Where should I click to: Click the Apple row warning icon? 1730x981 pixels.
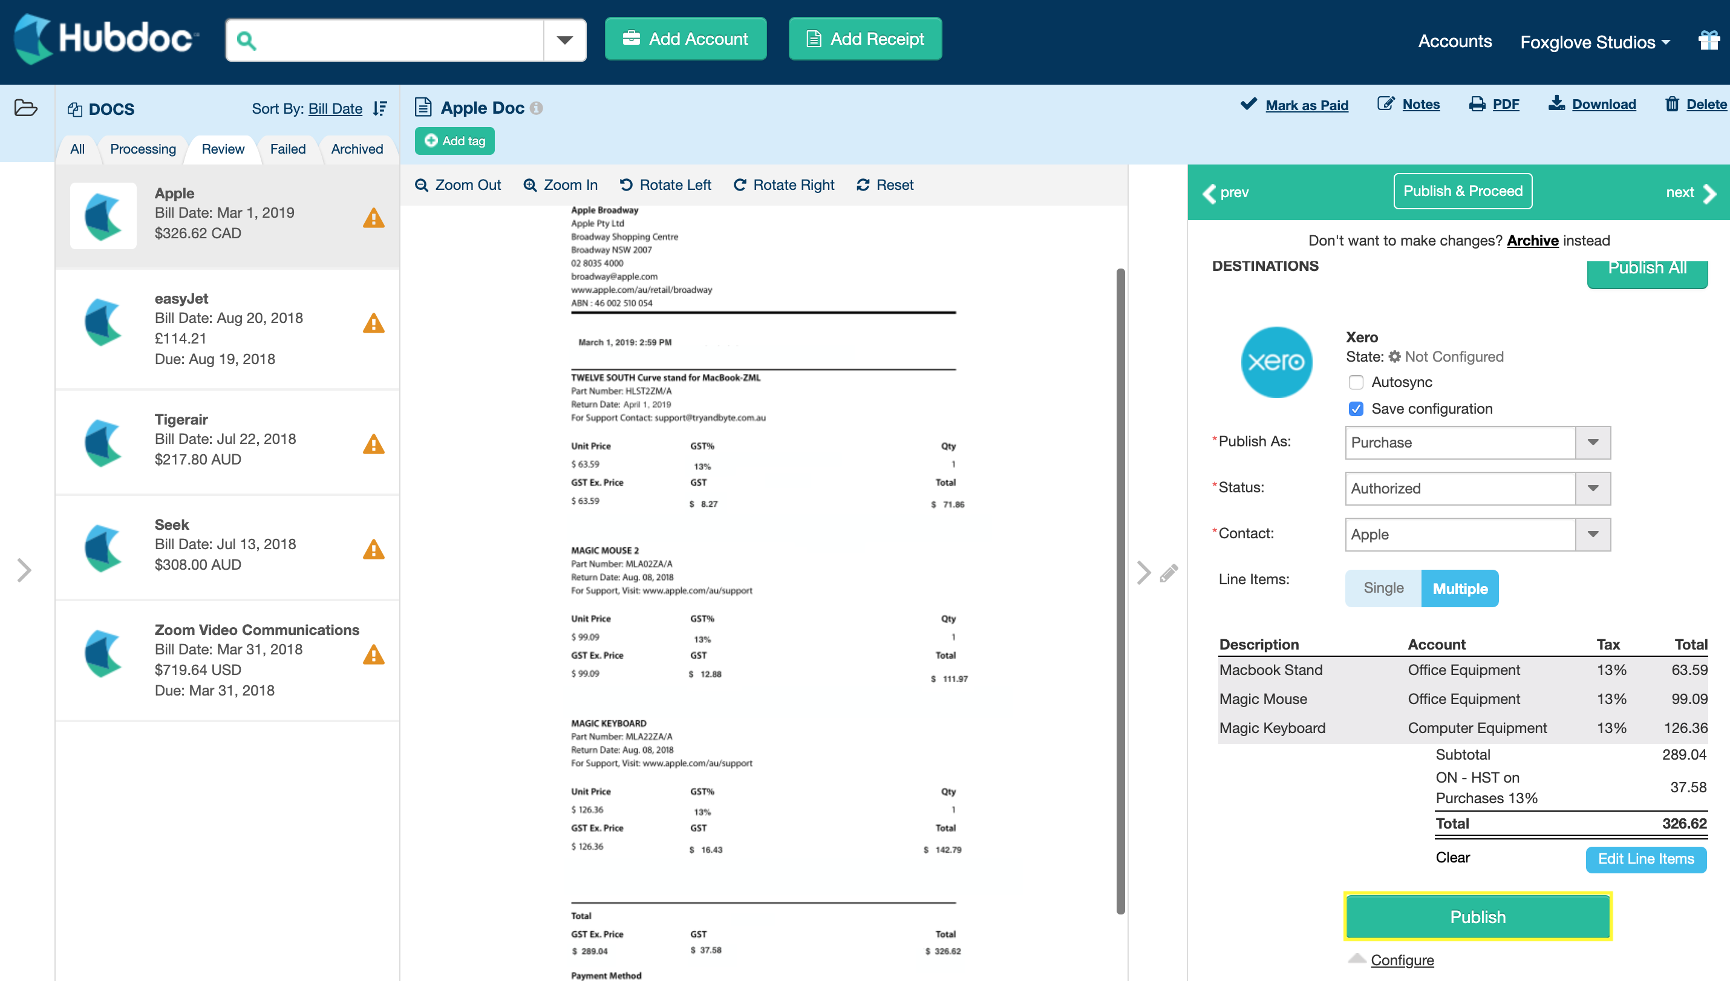pyautogui.click(x=374, y=218)
